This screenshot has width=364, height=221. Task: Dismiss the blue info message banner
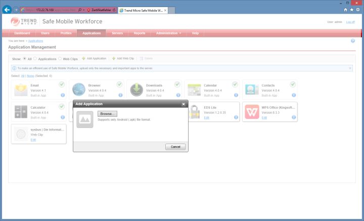(350, 68)
